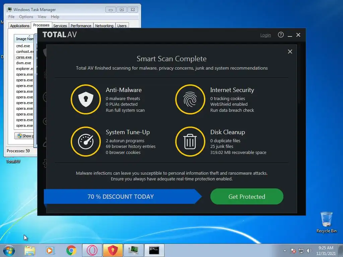Click the Login link in TotalAV
Viewport: 343px width, 257px height.
coord(266,35)
